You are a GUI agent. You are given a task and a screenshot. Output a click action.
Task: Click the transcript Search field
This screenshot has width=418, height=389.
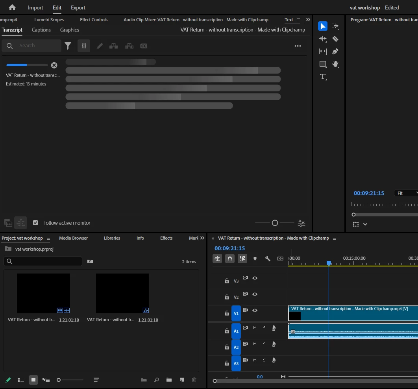(31, 46)
